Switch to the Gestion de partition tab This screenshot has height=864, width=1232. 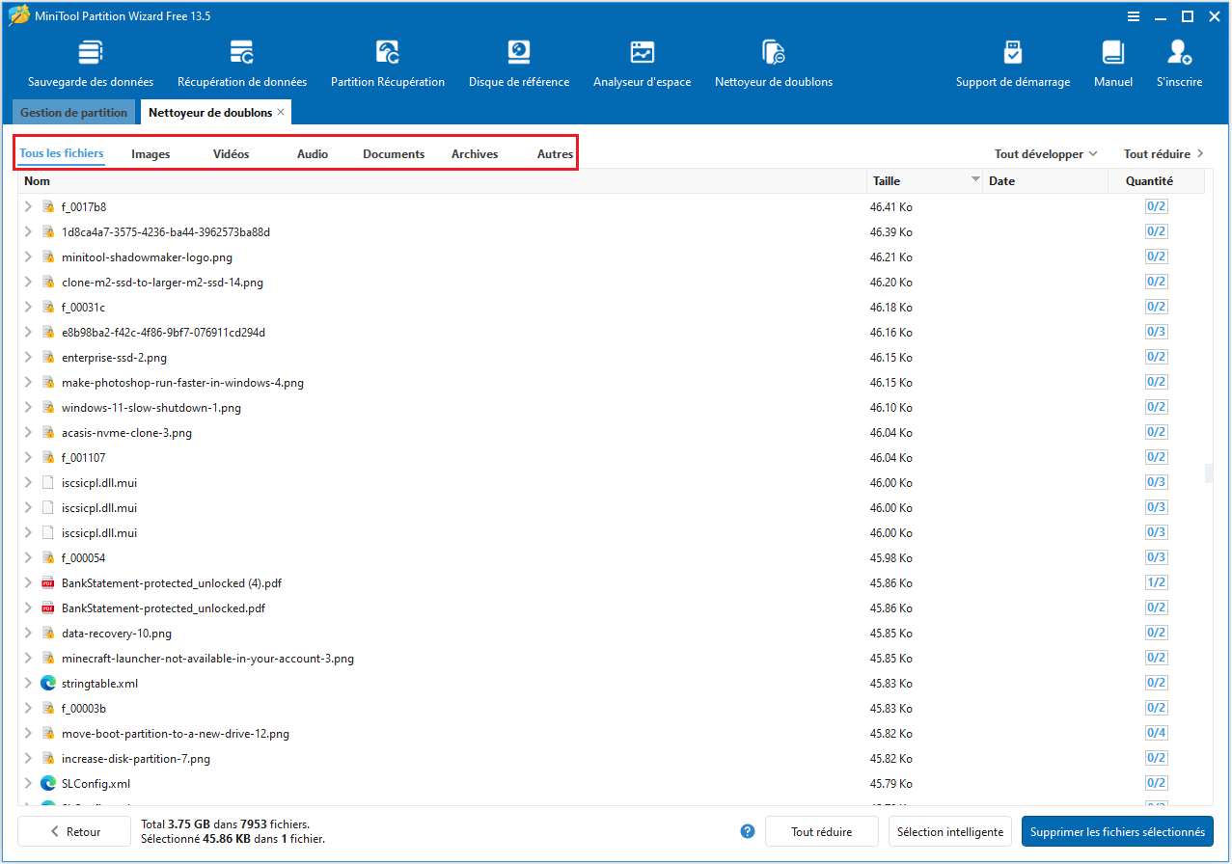pyautogui.click(x=73, y=112)
